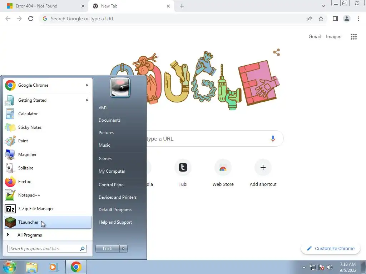Click Customize Chrome button
This screenshot has height=274, width=366.
coord(331,249)
